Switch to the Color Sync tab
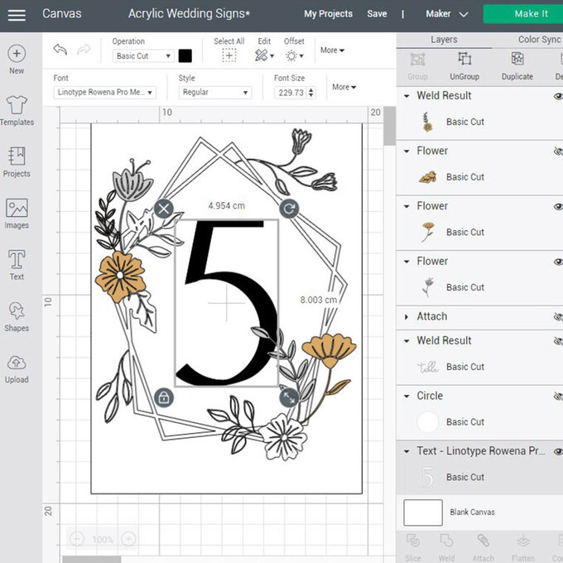Screen dimensions: 563x563 [x=538, y=39]
